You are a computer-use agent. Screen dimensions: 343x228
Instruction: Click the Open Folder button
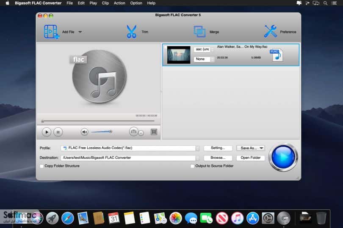coord(251,158)
